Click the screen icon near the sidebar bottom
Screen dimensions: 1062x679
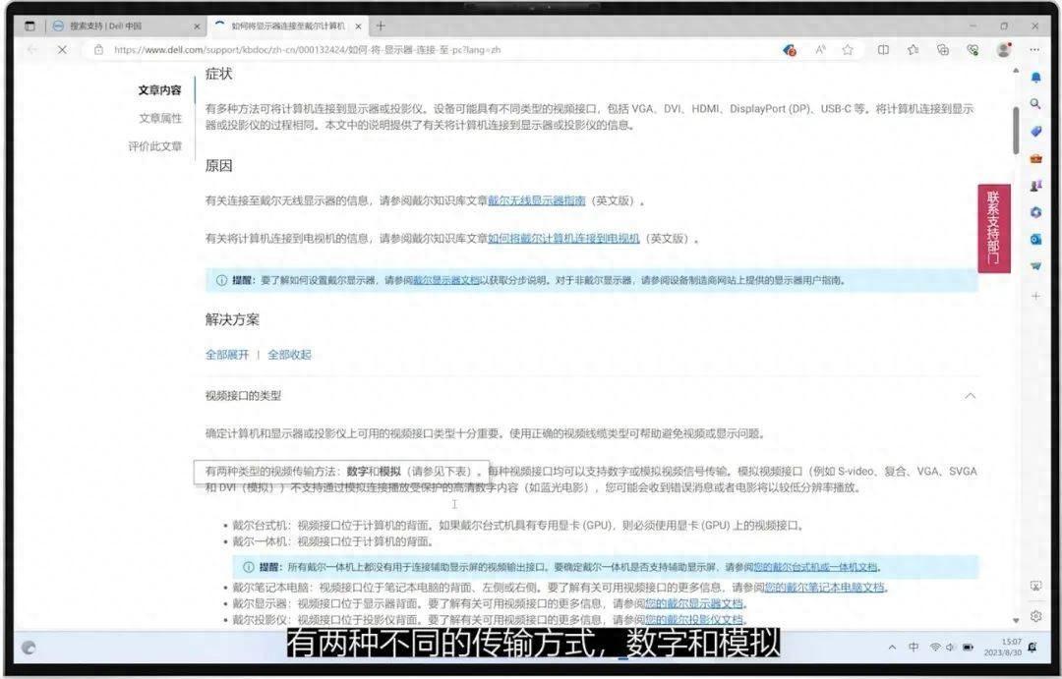tap(1035, 587)
